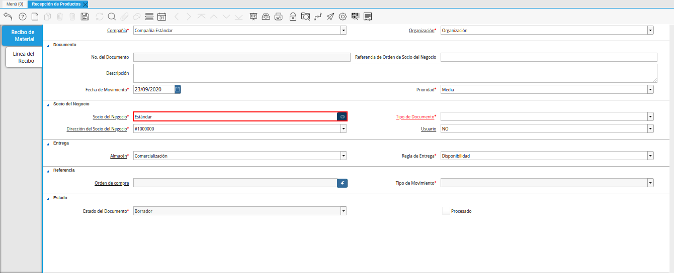This screenshot has height=273, width=674.
Task: Open Dirección del Socio del Negocio dropdown
Action: click(x=344, y=128)
